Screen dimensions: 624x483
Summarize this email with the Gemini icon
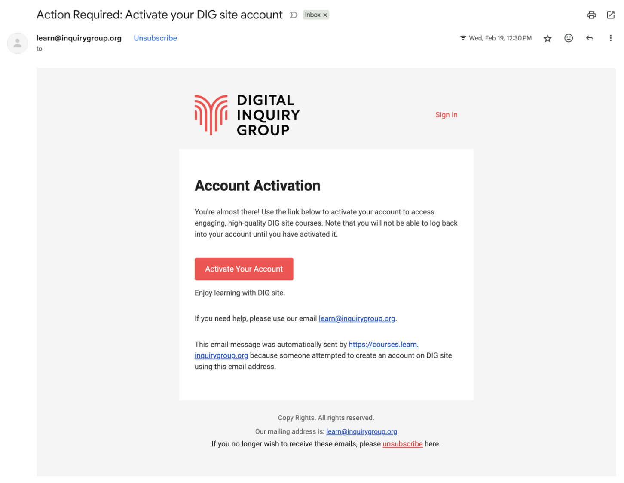coord(294,15)
